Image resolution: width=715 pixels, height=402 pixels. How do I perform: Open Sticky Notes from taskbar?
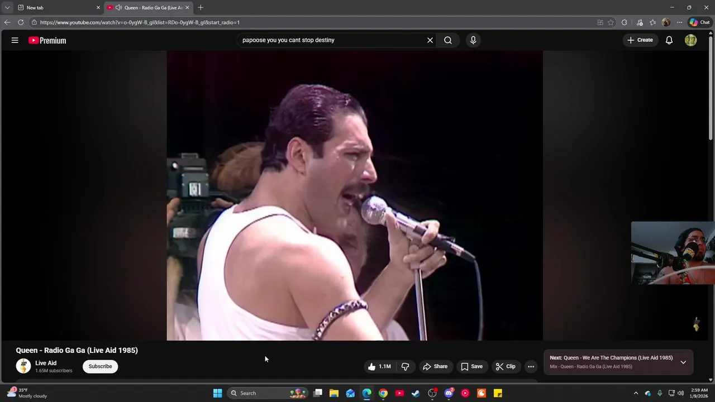pos(498,393)
